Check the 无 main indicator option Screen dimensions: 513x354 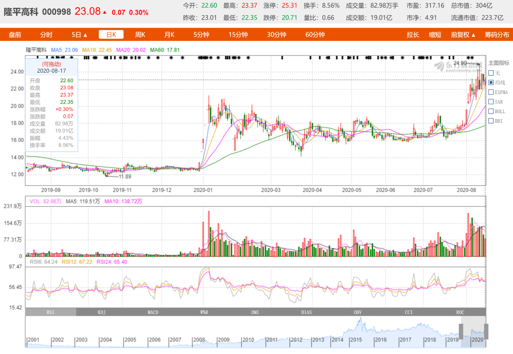(x=491, y=73)
